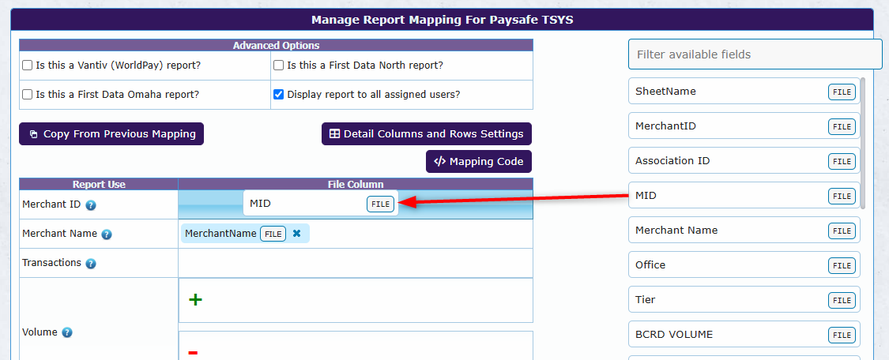Click Manage Report Mapping For Paysafe TSYS title
The width and height of the screenshot is (889, 360).
pos(443,21)
